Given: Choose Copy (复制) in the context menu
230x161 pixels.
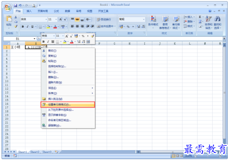Looking at the screenshot, I should click(68, 56).
